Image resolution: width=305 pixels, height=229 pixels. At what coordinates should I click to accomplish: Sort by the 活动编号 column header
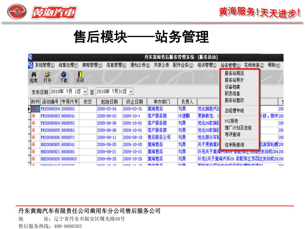50,102
